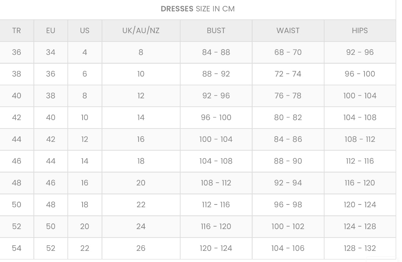The image size is (402, 262).
Task: Click TR size 52 cell
Action: click(16, 226)
